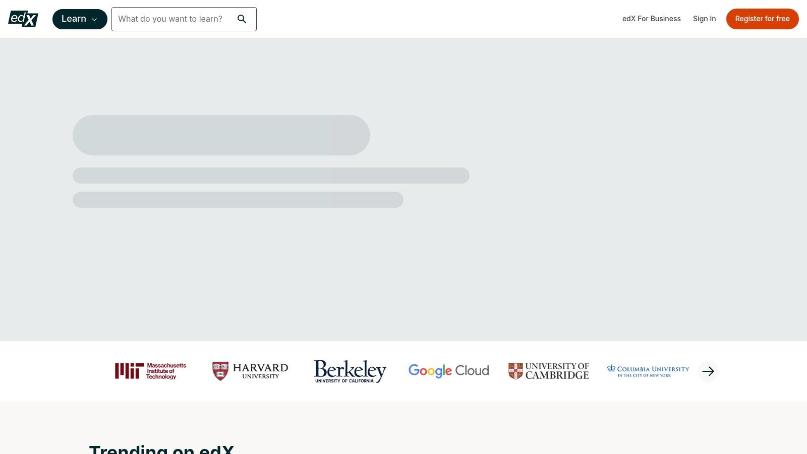The height and width of the screenshot is (454, 807).
Task: Click the Google Cloud logo
Action: (x=448, y=371)
